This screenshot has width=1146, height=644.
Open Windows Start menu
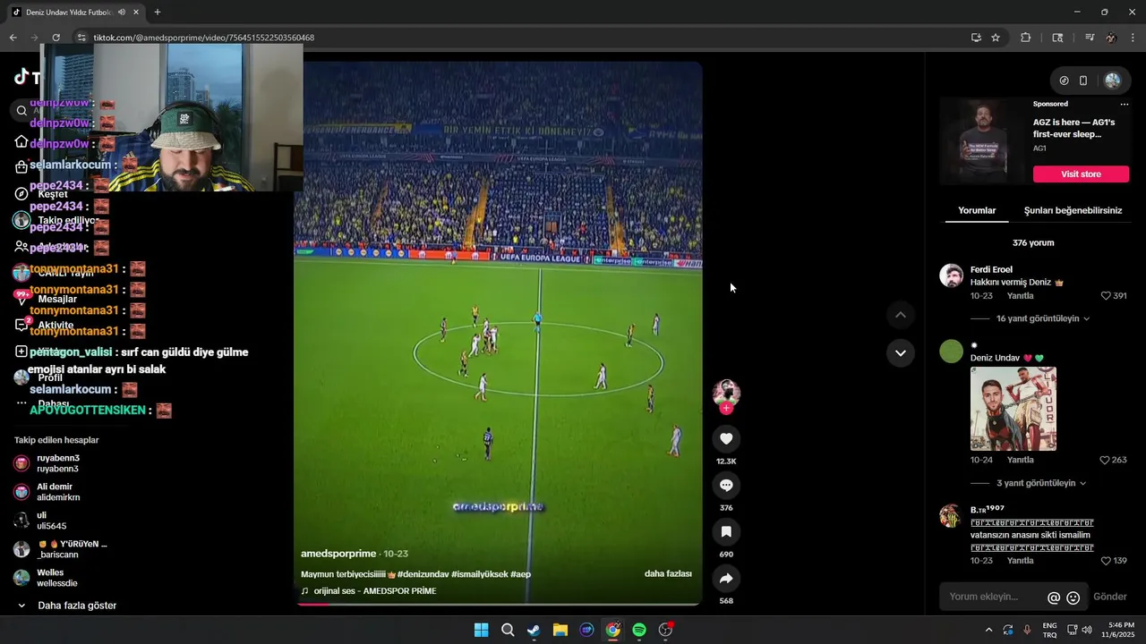coord(481,630)
